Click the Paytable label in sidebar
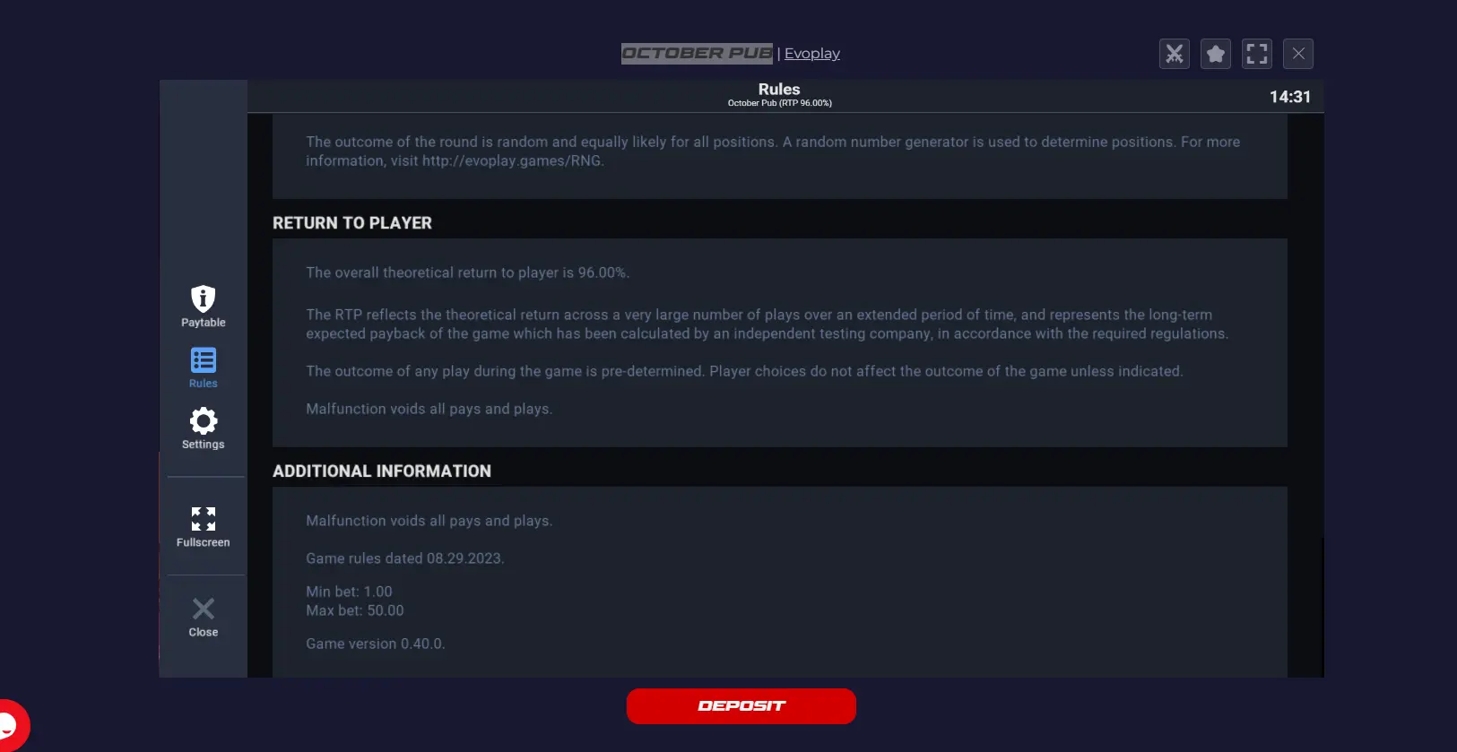Screen dimensions: 1457x752 click(204, 323)
